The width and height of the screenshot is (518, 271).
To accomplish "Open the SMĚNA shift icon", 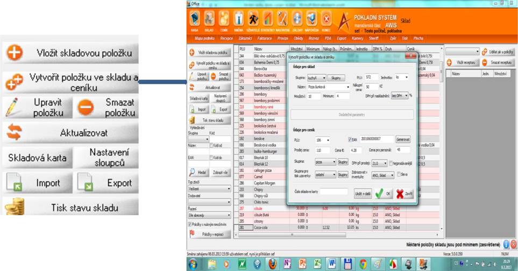I will point(238,19).
